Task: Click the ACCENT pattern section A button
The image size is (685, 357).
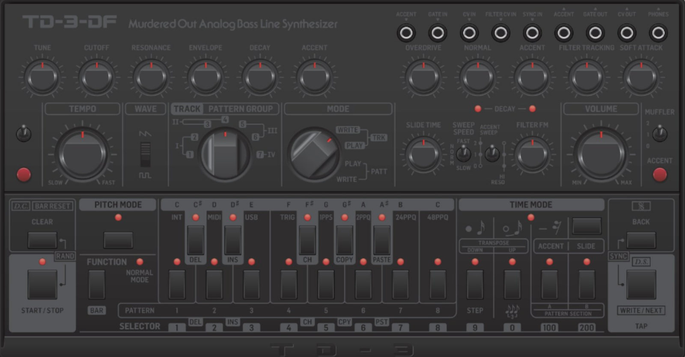Action: [549, 284]
